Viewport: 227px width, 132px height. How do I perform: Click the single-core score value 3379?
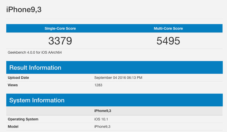pos(60,41)
